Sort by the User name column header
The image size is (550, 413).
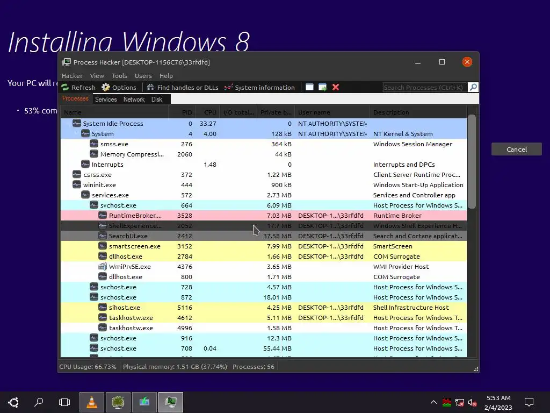click(332, 112)
